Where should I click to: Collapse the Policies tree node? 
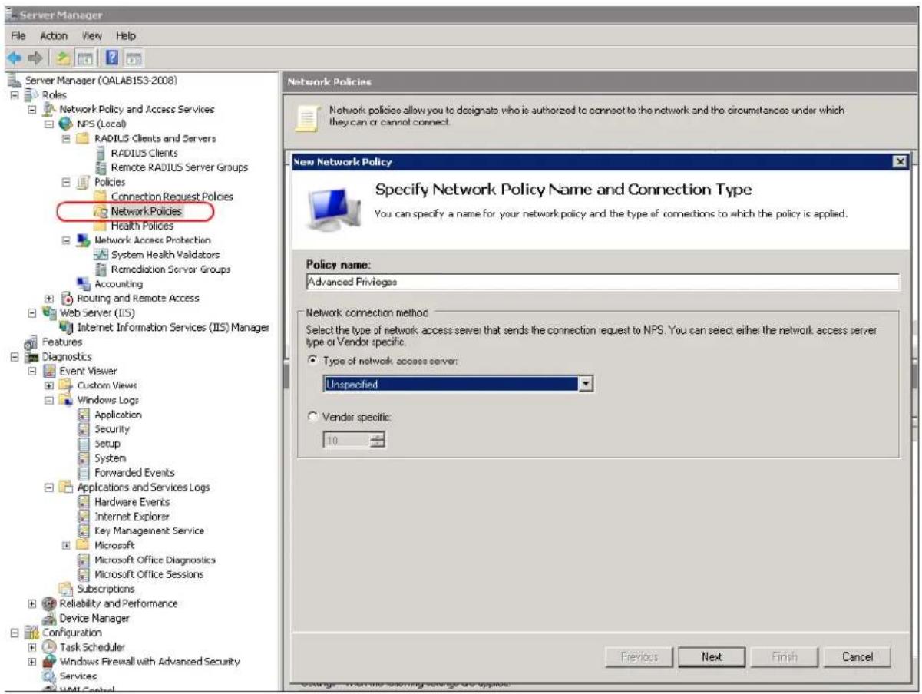point(67,182)
